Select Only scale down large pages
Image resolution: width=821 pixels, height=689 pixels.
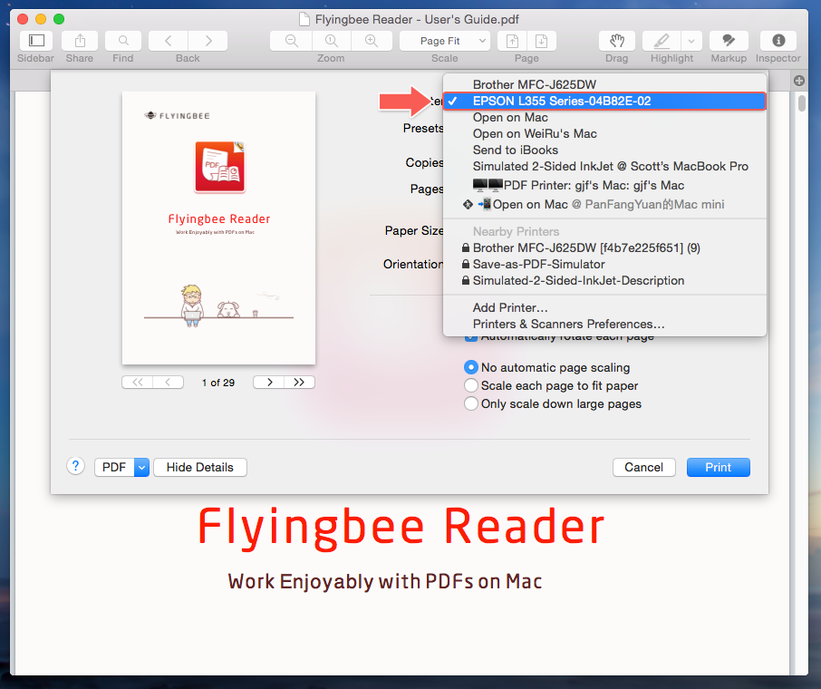[x=471, y=404]
